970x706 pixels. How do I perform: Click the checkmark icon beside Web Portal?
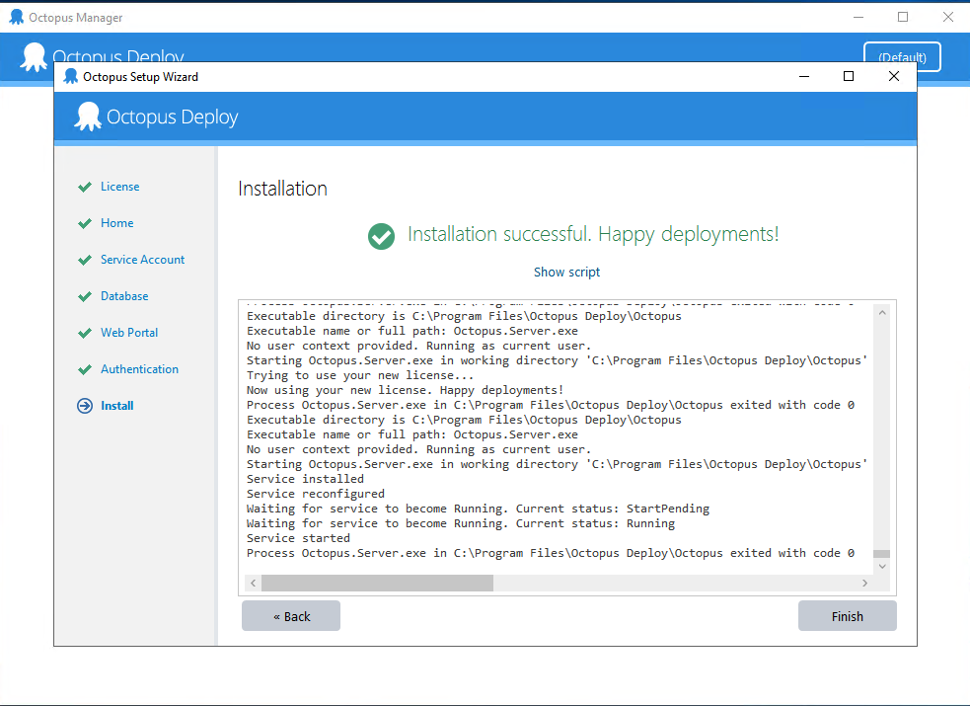coord(85,333)
